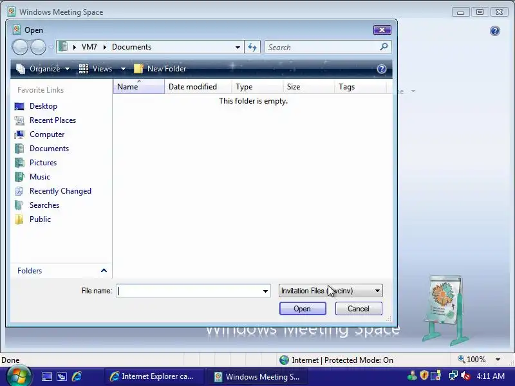Open the File name dropdown arrow
This screenshot has height=386, width=515.
(265, 291)
